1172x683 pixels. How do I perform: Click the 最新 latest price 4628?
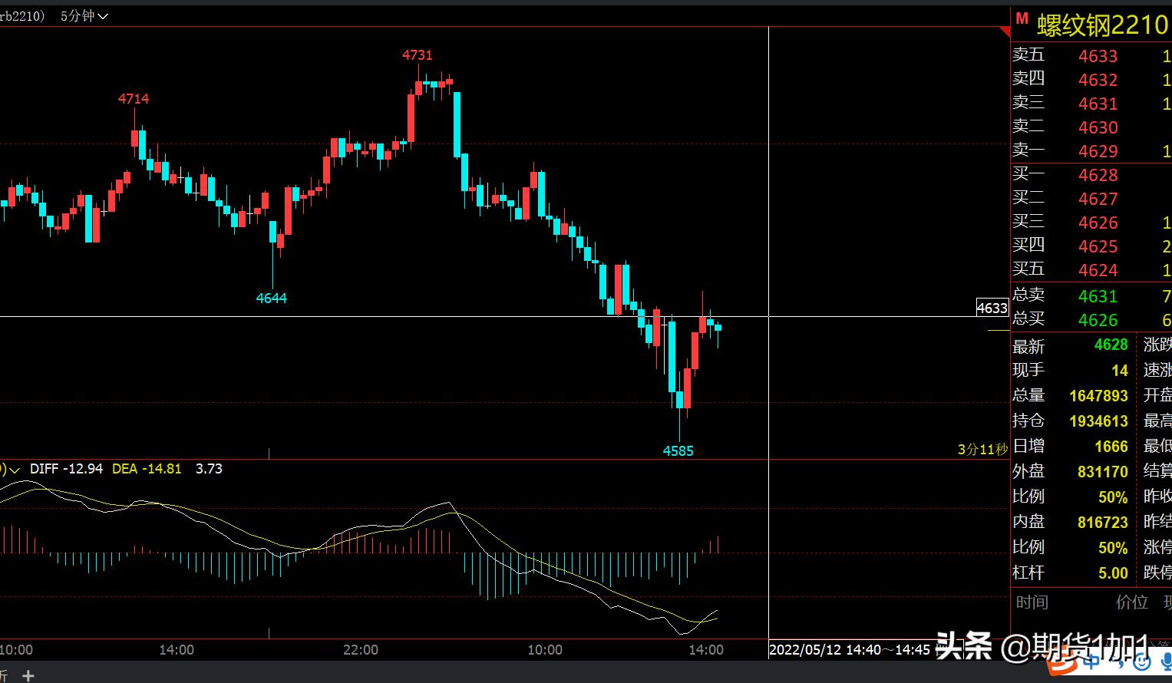[x=1111, y=345]
